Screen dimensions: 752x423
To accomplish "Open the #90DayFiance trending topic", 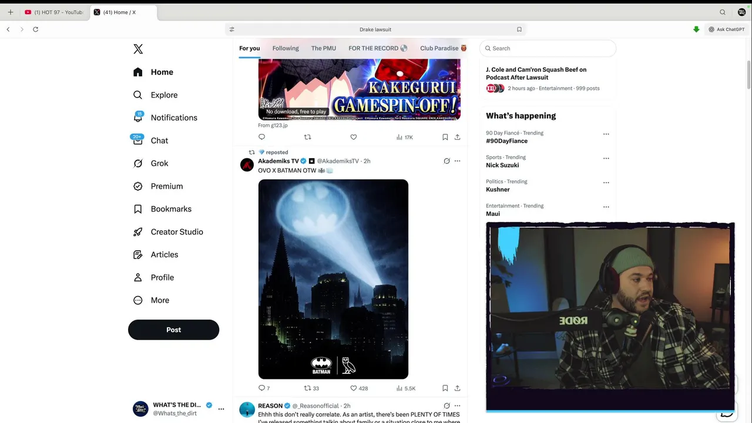I will [x=506, y=141].
